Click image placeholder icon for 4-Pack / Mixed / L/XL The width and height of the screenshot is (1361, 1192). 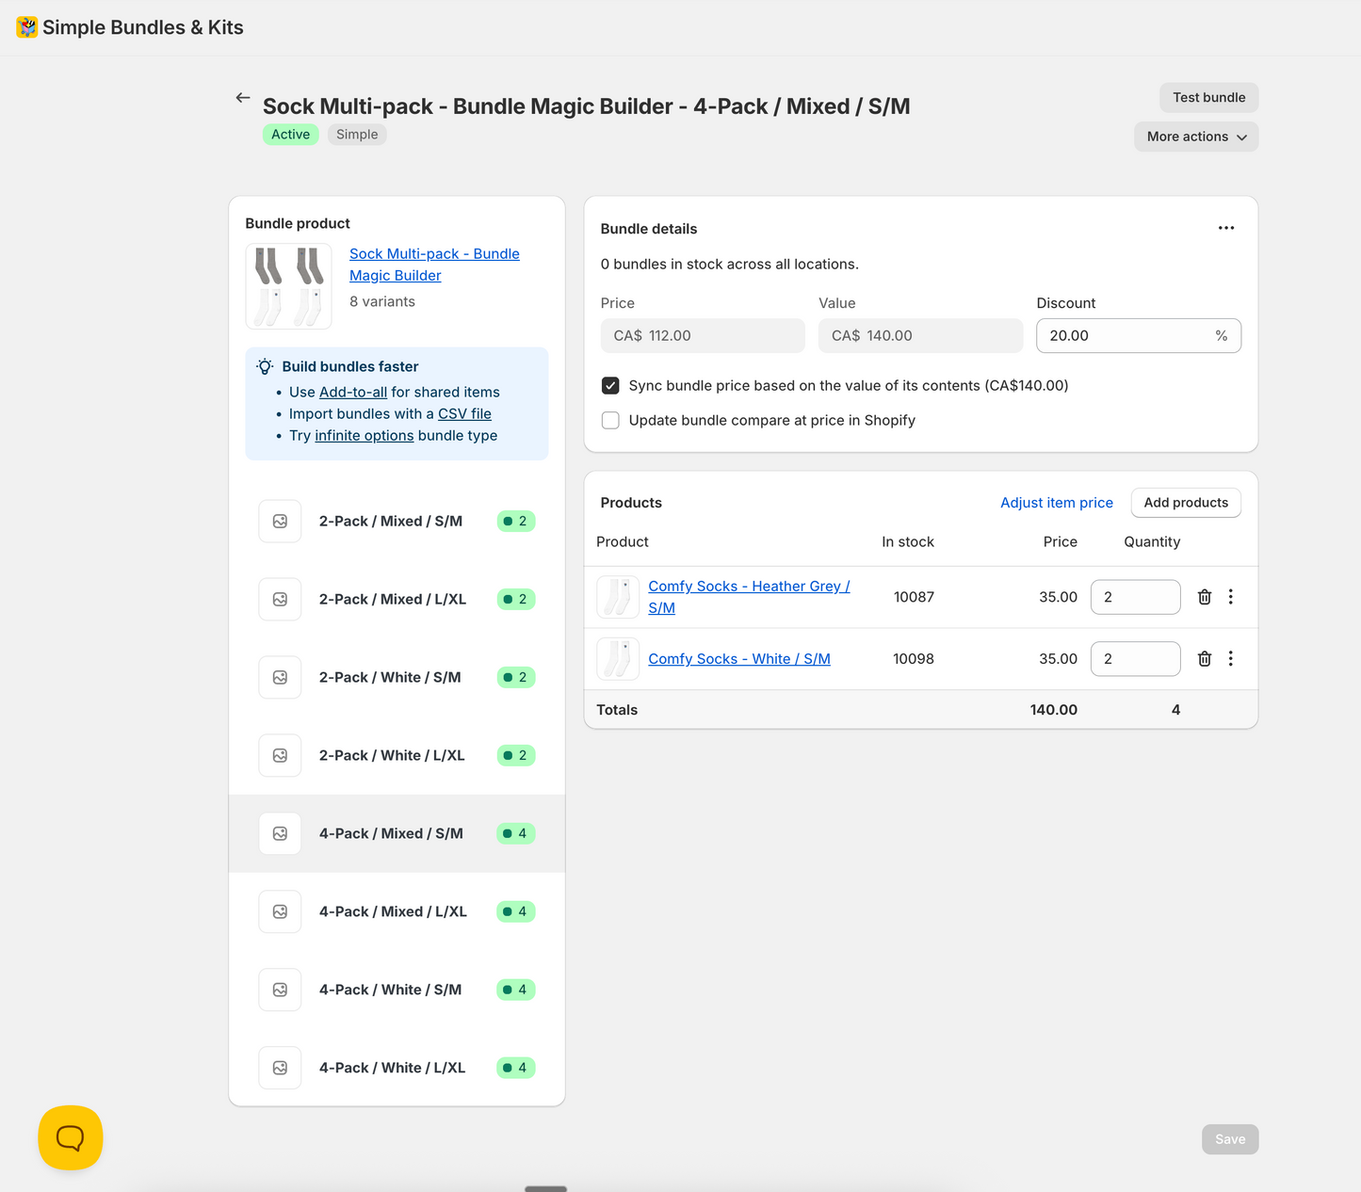pyautogui.click(x=280, y=912)
